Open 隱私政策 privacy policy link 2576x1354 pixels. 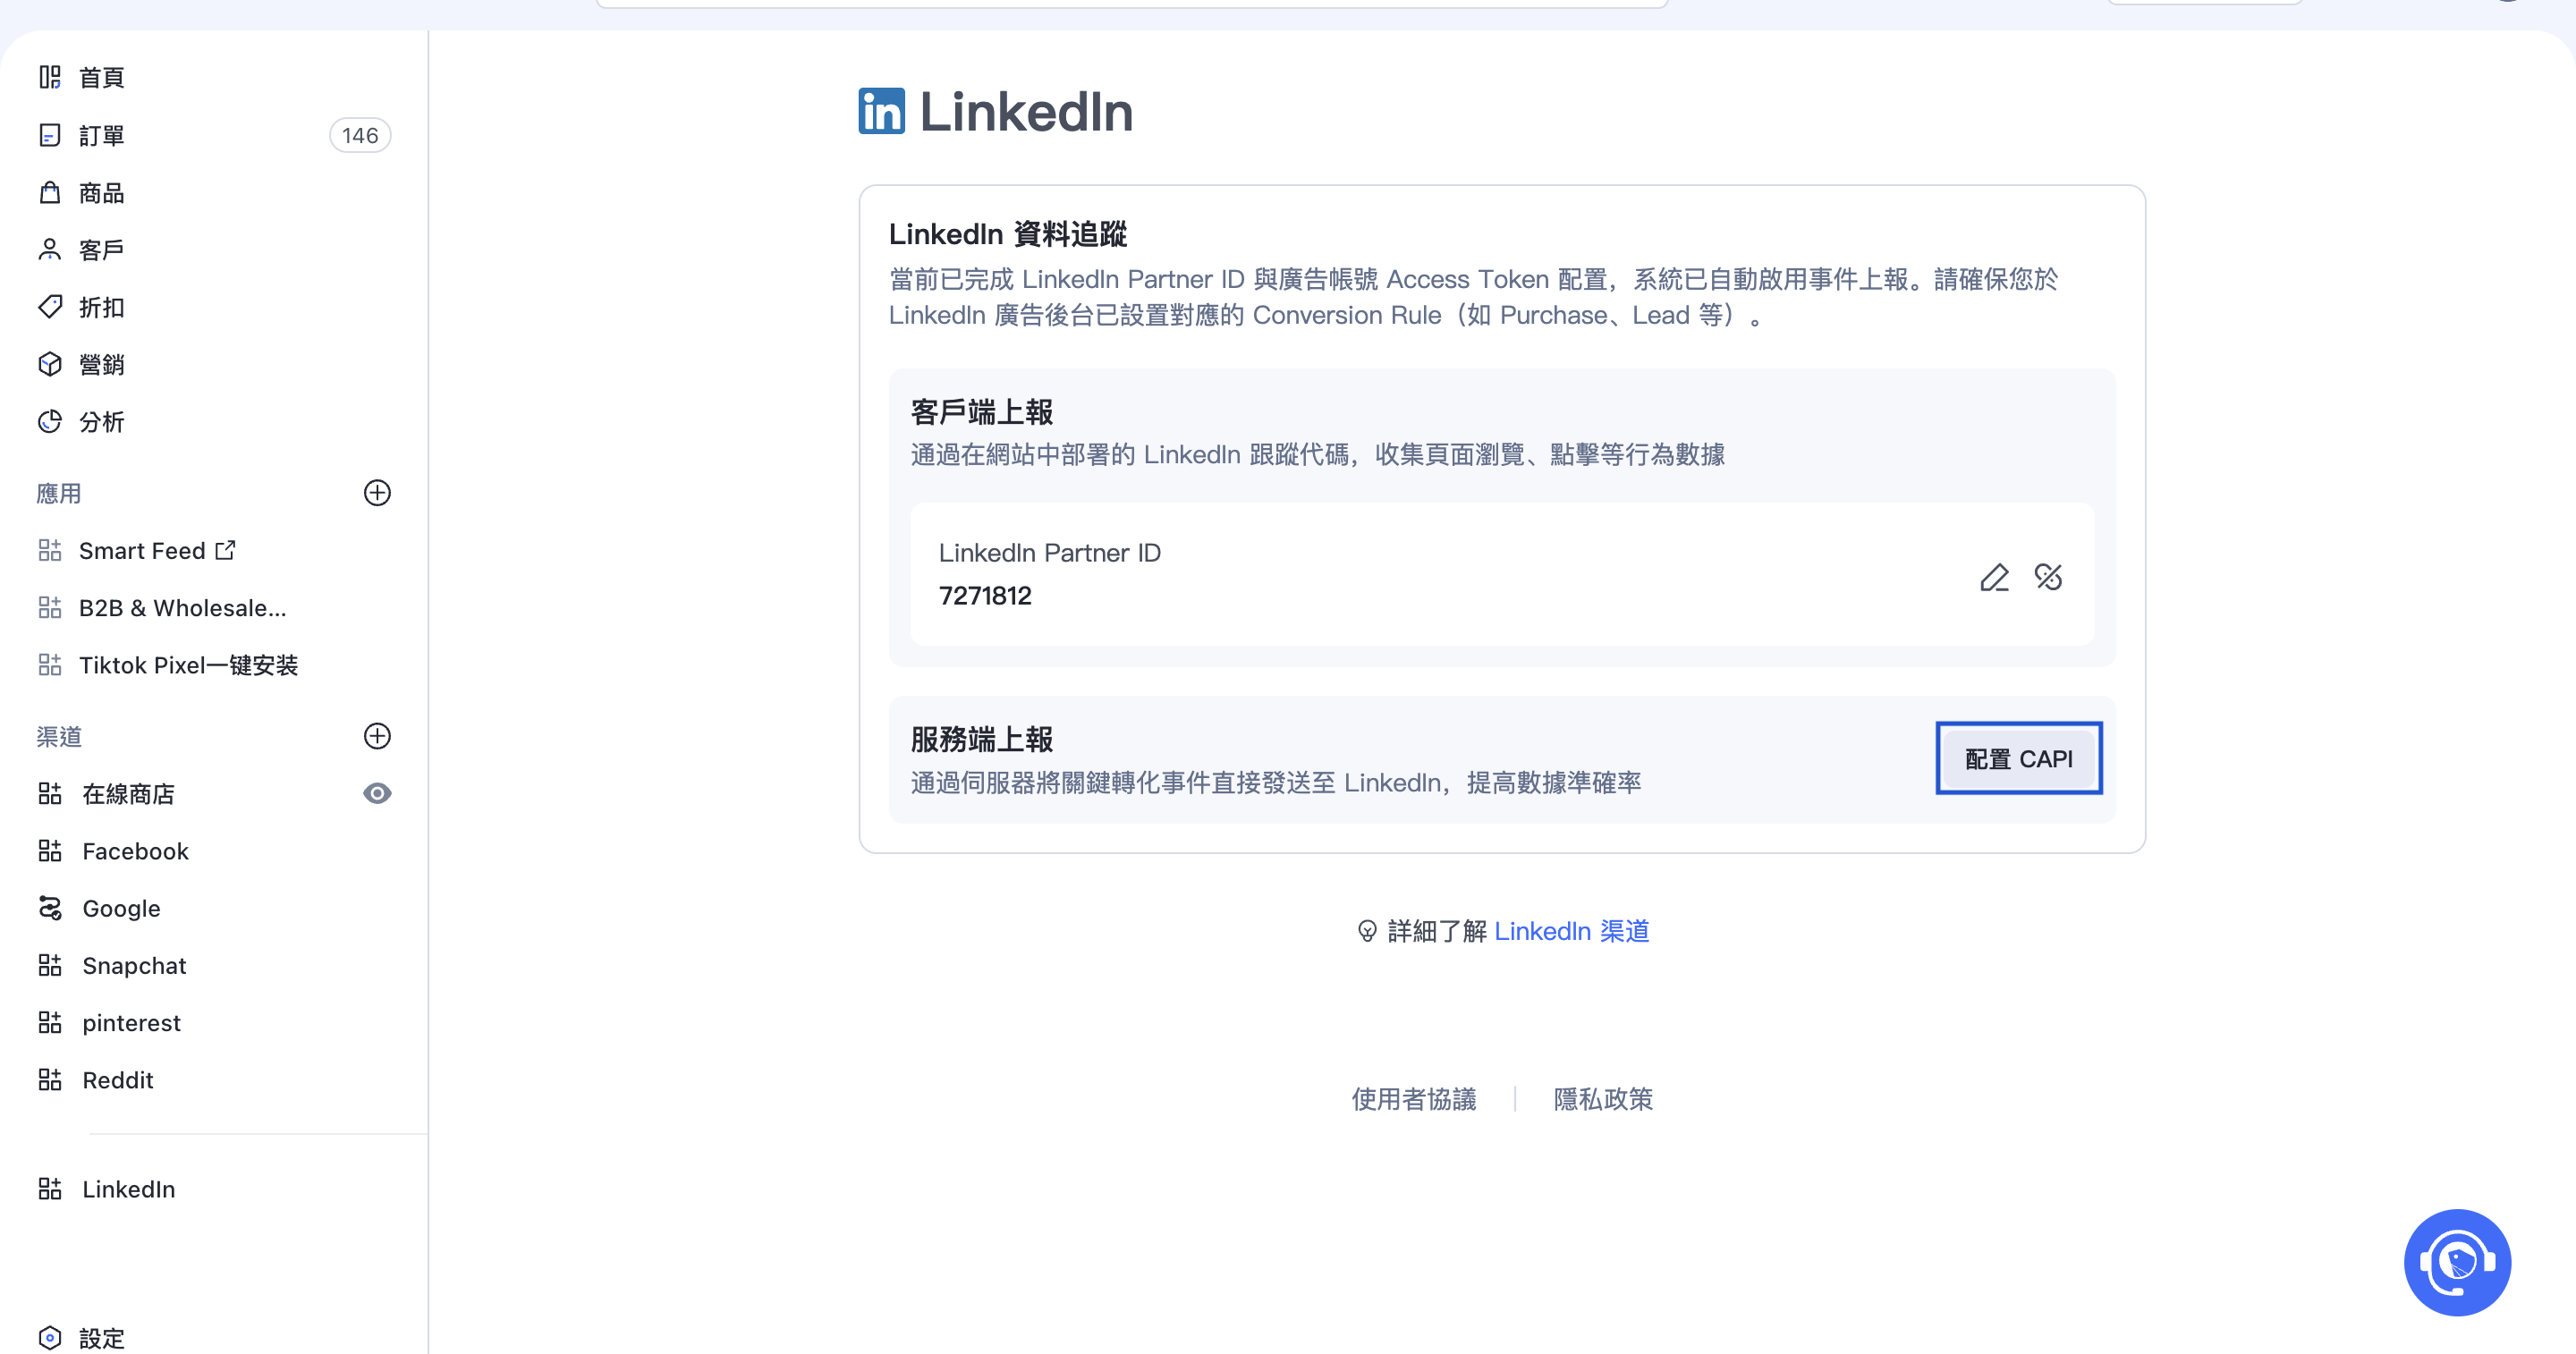coord(1603,1099)
